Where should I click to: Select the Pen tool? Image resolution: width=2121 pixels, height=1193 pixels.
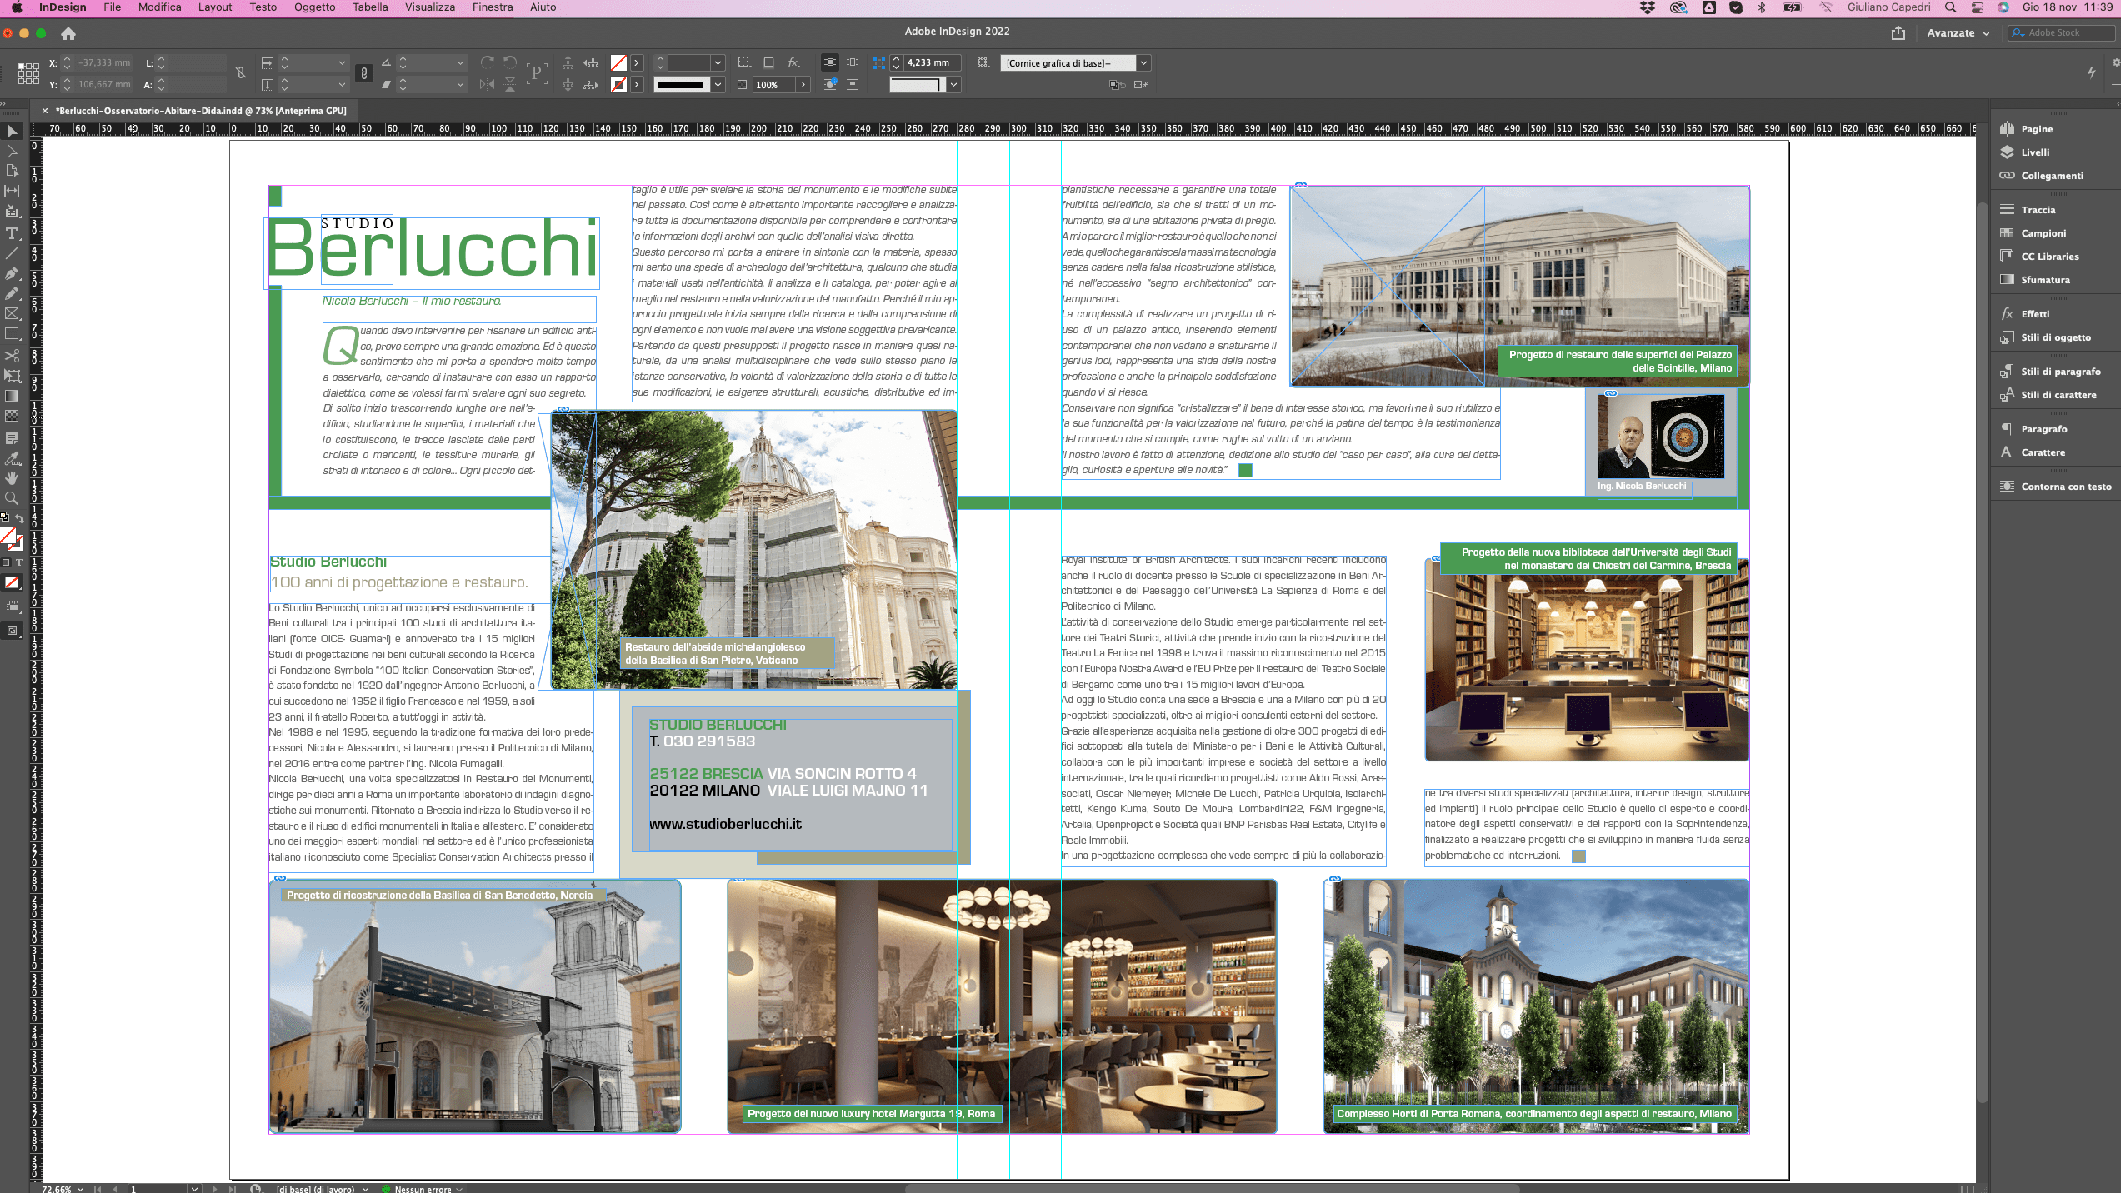12,273
